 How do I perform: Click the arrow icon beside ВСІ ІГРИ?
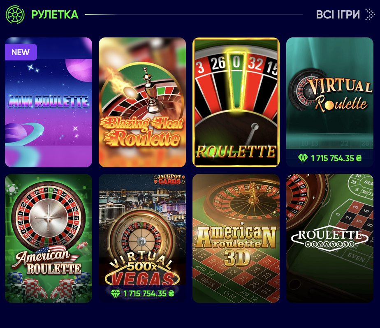click(x=370, y=14)
